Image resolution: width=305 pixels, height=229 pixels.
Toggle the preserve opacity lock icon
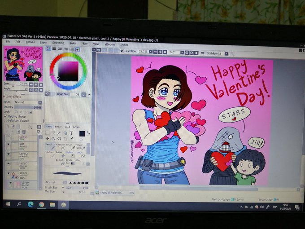pyautogui.click(x=16, y=112)
